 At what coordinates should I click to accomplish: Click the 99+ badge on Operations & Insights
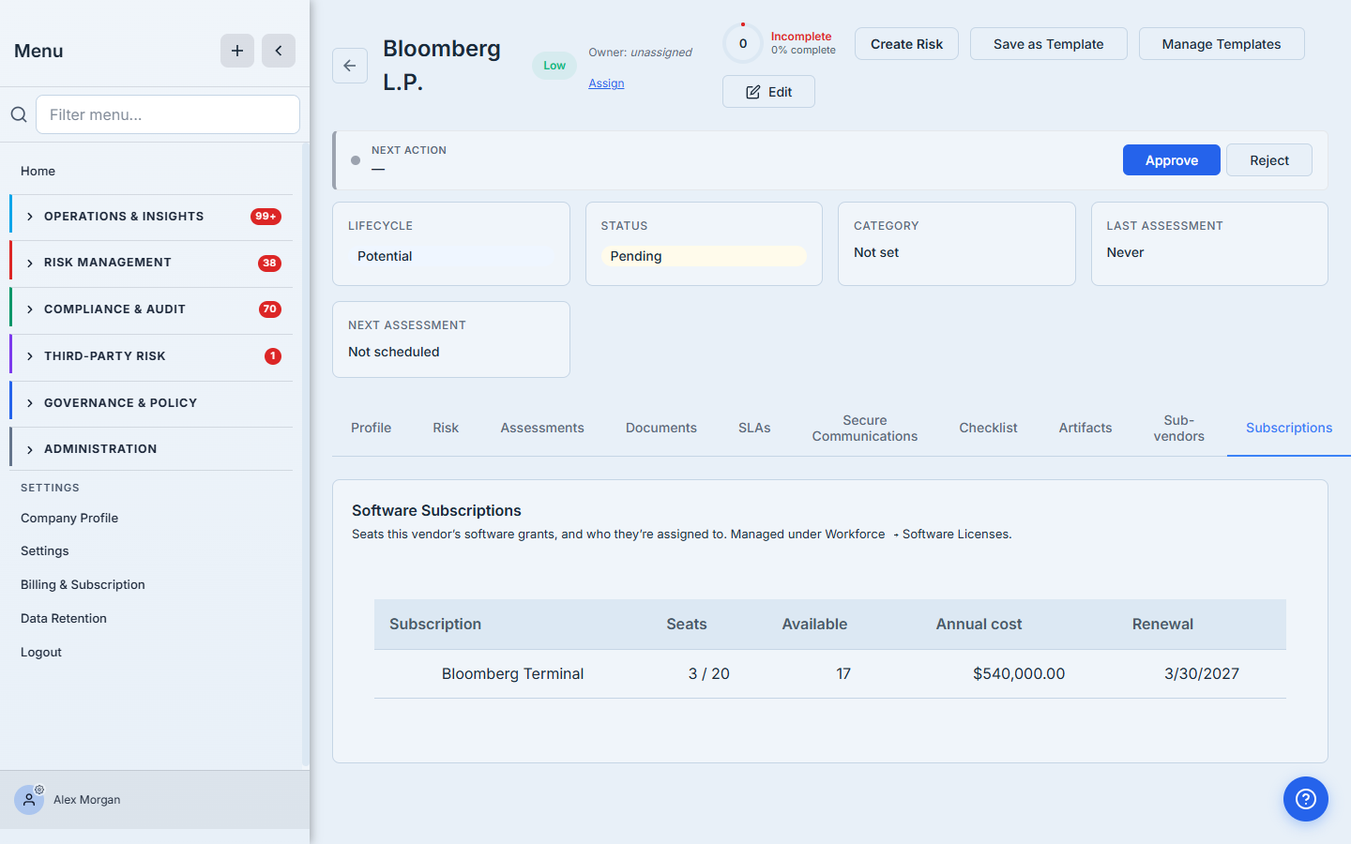tap(266, 217)
